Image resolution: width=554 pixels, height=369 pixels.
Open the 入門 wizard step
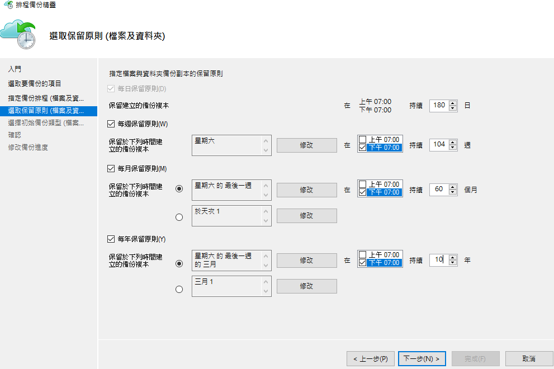coord(15,69)
